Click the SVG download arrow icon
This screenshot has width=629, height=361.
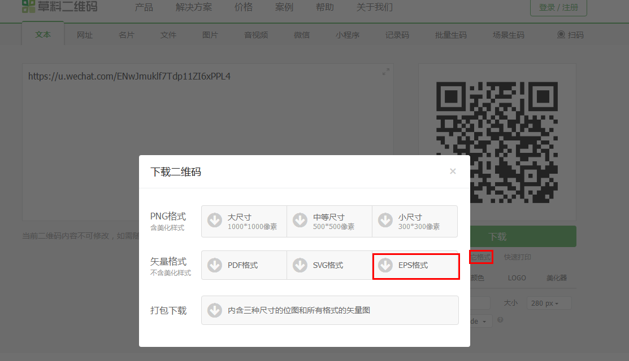click(300, 265)
